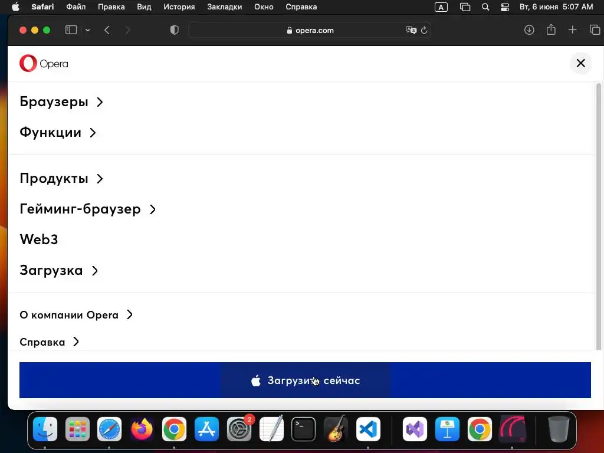The height and width of the screenshot is (453, 604).
Task: Expand the Справка section in page menu
Action: point(50,342)
